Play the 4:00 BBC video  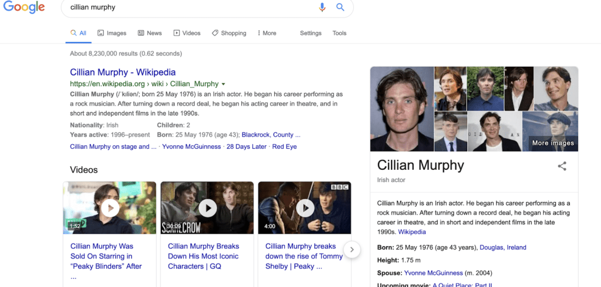tap(305, 208)
